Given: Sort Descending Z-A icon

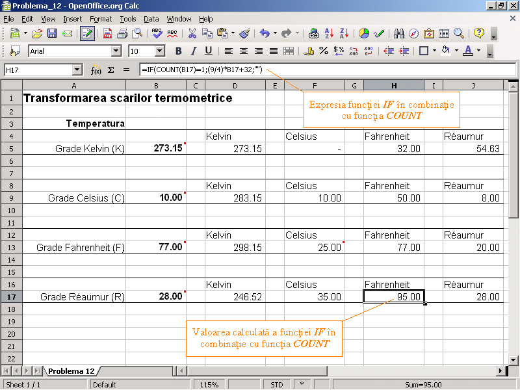Looking at the screenshot, I should pyautogui.click(x=344, y=34).
